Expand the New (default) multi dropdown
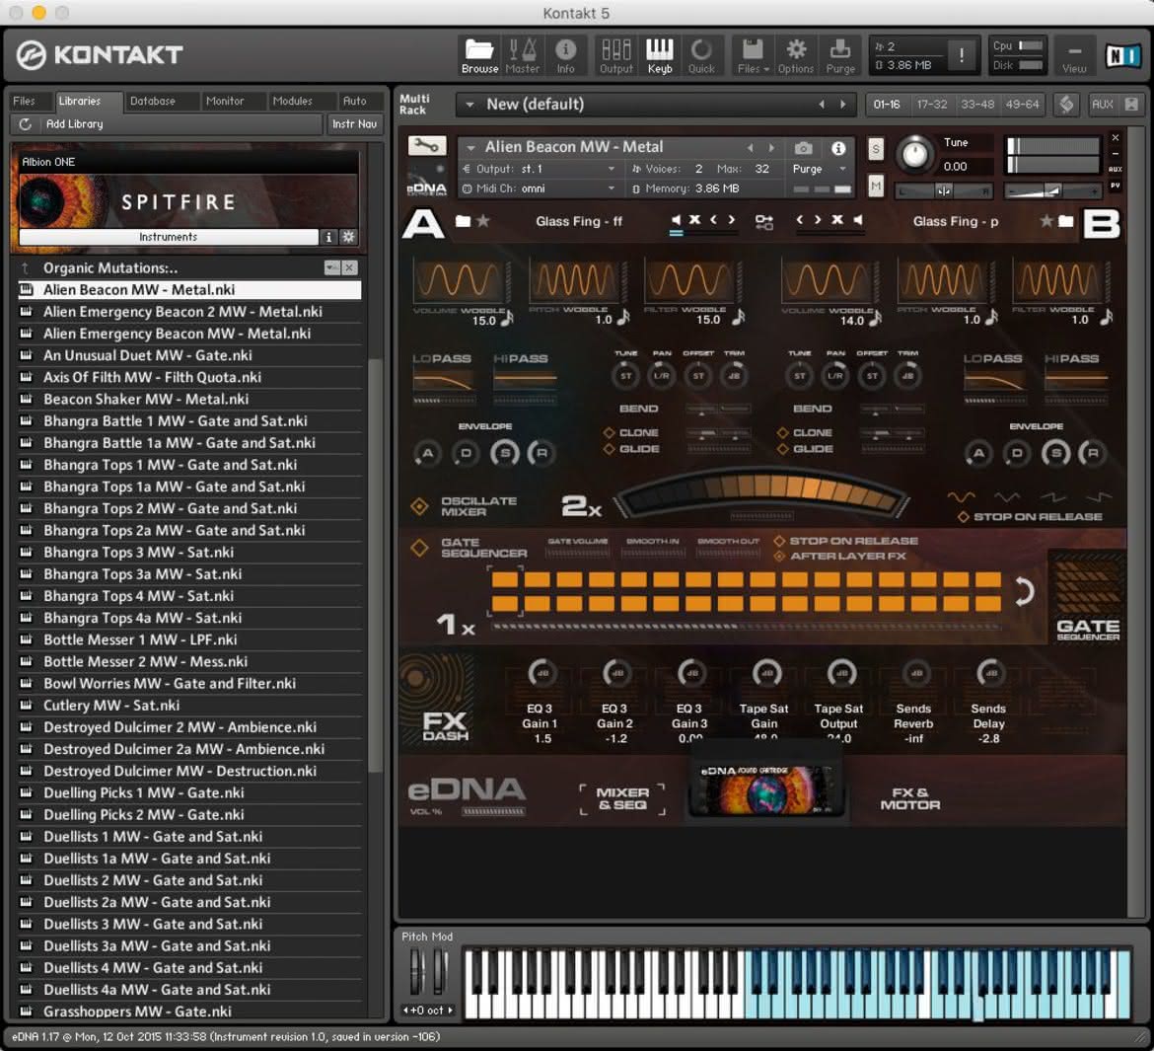This screenshot has height=1051, width=1154. click(469, 105)
